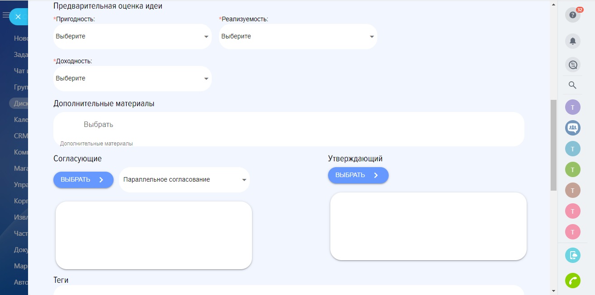
Task: Expand the Реализуемость dropdown
Action: (298, 37)
